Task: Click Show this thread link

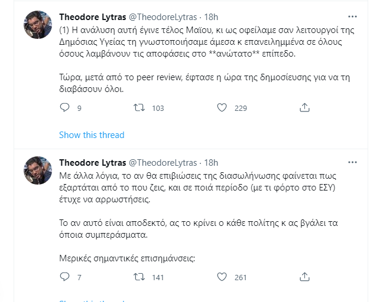Action: (x=92, y=135)
